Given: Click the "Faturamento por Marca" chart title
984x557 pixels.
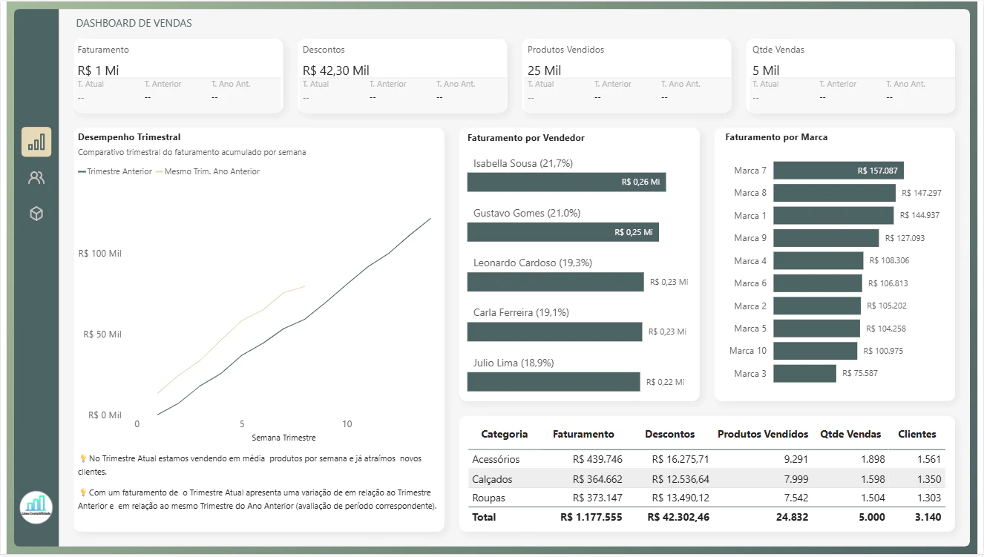Looking at the screenshot, I should click(776, 137).
